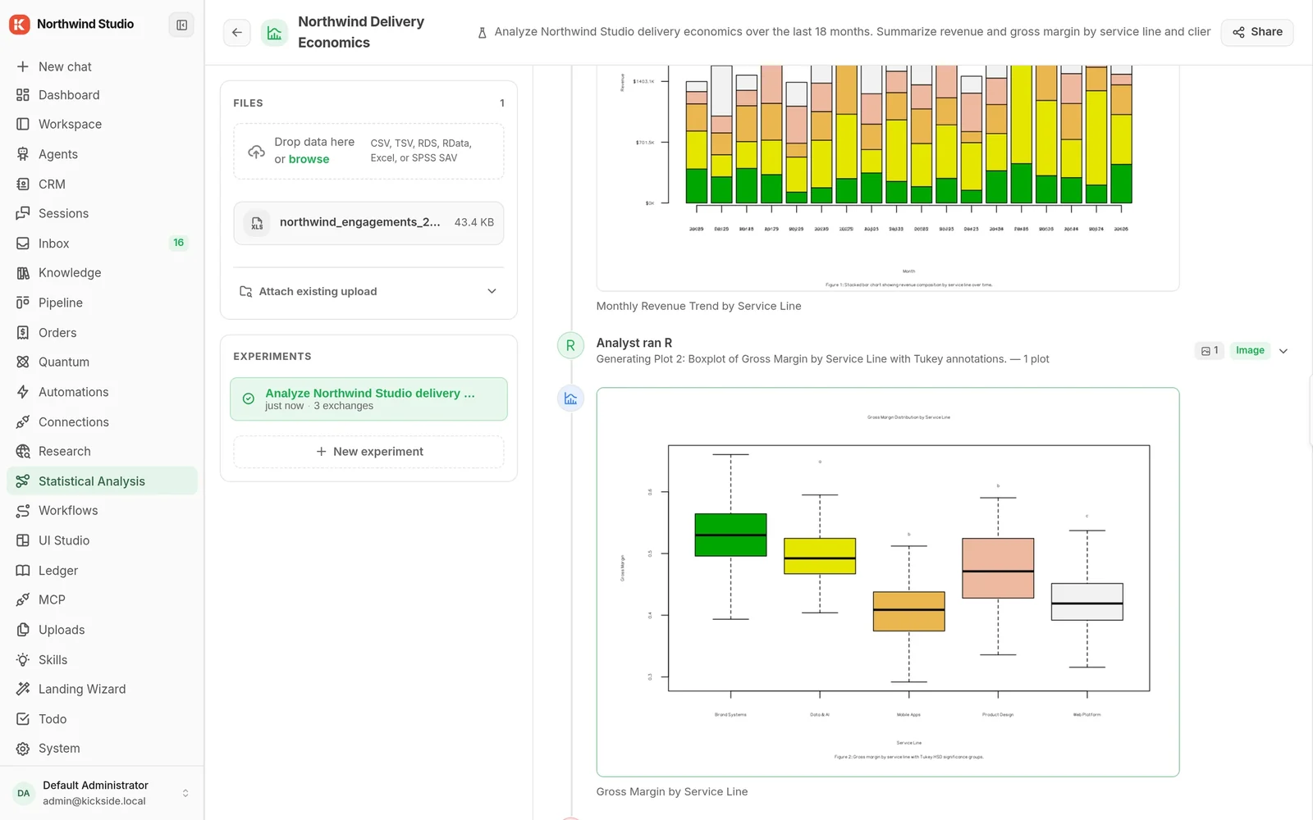1313x820 pixels.
Task: Click the plot count badge showing 1
Action: pyautogui.click(x=1210, y=351)
